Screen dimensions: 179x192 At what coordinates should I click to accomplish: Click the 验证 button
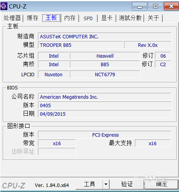point(127,184)
